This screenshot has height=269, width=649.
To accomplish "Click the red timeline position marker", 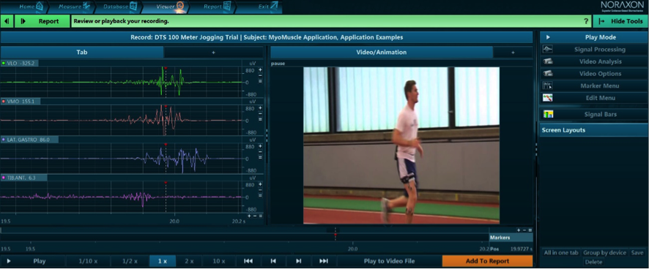I will coord(335,235).
